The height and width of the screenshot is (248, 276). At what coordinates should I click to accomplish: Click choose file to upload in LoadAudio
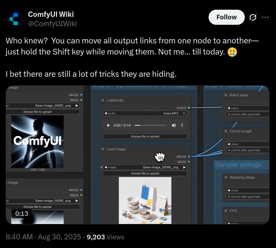(145, 136)
